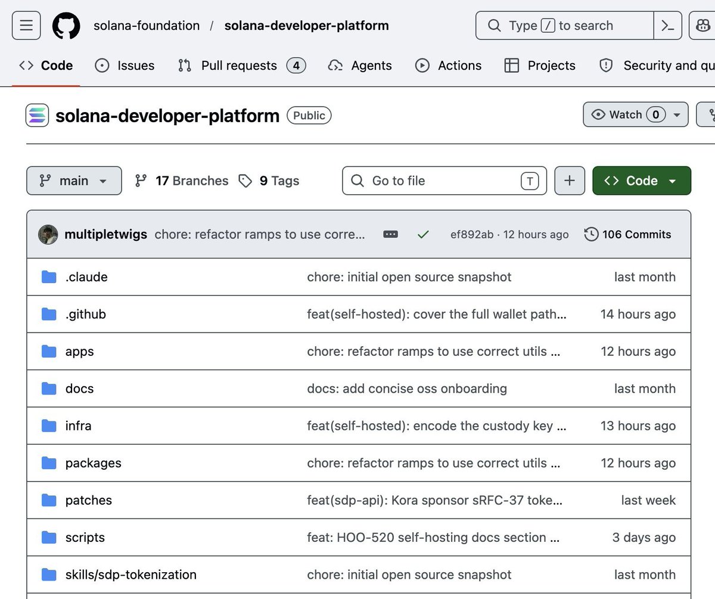Click the skills/sdp-tokenization folder icon
This screenshot has width=715, height=599.
[x=49, y=575]
